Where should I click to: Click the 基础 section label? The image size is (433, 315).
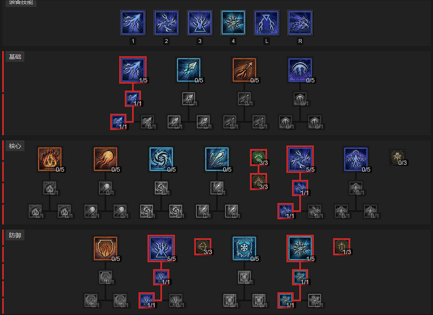pyautogui.click(x=15, y=57)
